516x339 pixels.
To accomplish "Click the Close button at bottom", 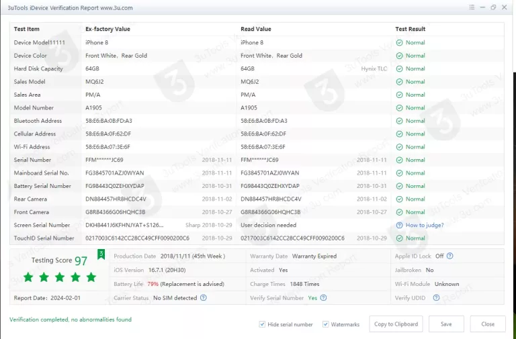I will click(x=487, y=324).
